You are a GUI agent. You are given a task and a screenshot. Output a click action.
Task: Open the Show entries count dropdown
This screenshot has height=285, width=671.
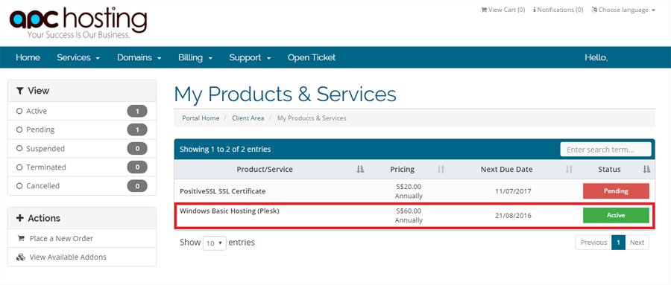click(214, 243)
